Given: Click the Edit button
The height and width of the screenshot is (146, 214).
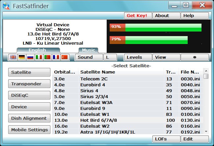Looking at the screenshot, I should [195, 139].
